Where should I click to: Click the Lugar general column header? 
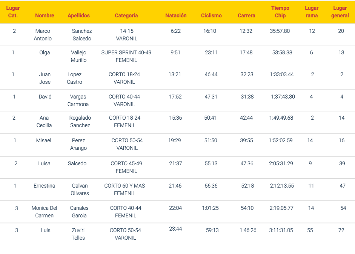click(x=340, y=12)
